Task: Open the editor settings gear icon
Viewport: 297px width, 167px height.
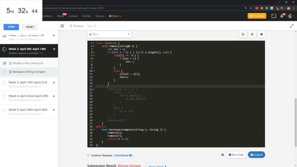Action: [261, 34]
